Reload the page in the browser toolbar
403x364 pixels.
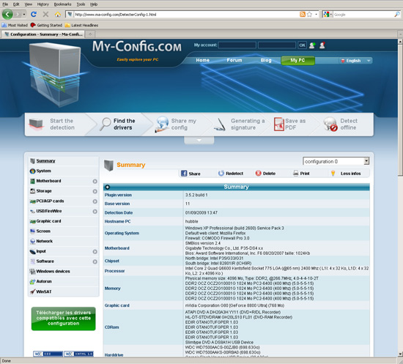(34, 15)
